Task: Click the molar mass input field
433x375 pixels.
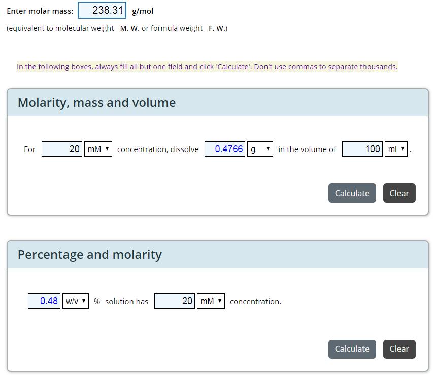Action: coord(102,11)
